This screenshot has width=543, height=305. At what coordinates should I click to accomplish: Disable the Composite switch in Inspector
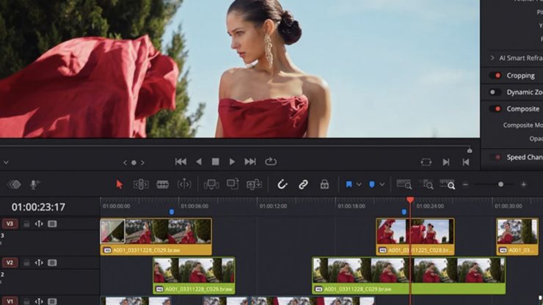[495, 109]
